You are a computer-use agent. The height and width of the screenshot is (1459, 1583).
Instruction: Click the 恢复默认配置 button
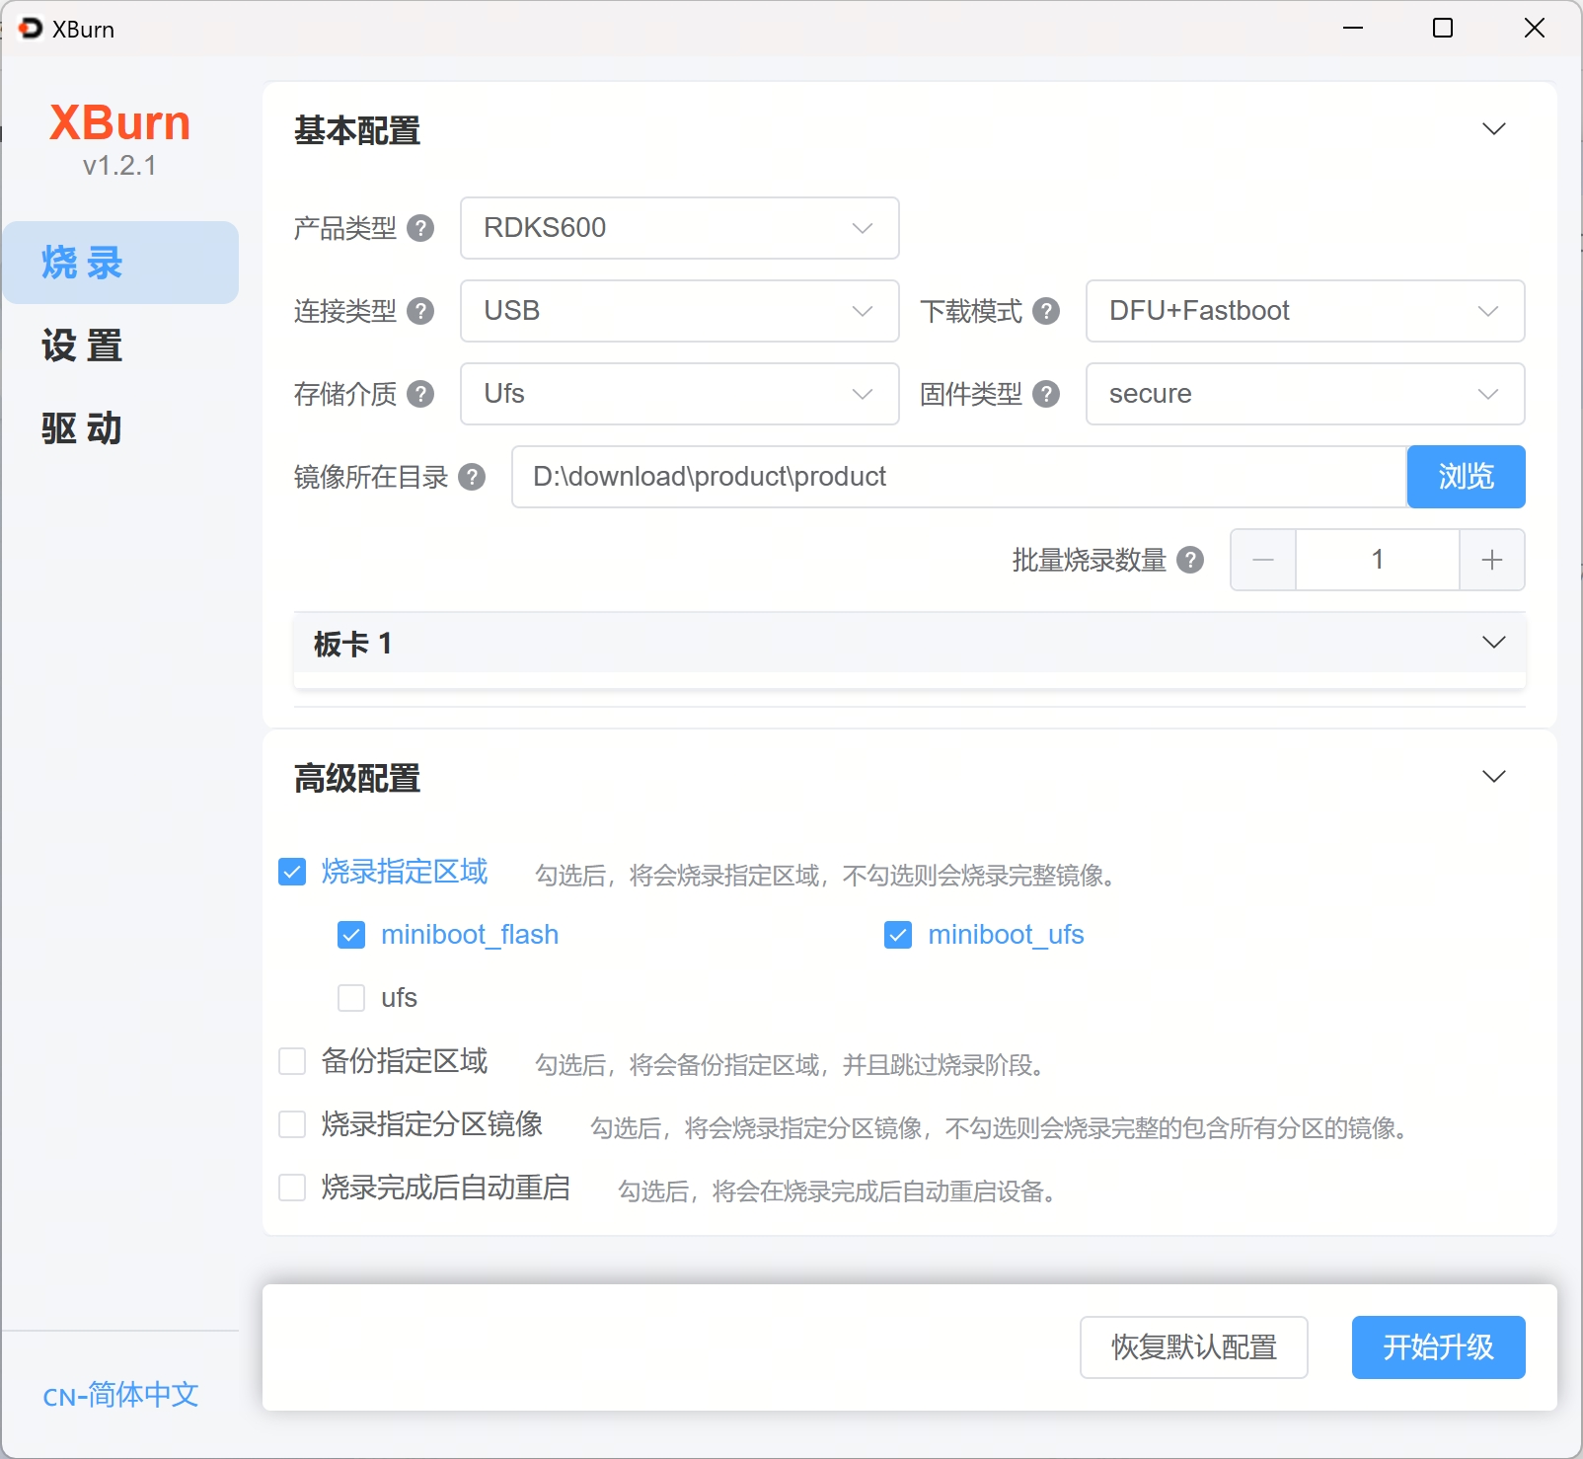pyautogui.click(x=1194, y=1347)
